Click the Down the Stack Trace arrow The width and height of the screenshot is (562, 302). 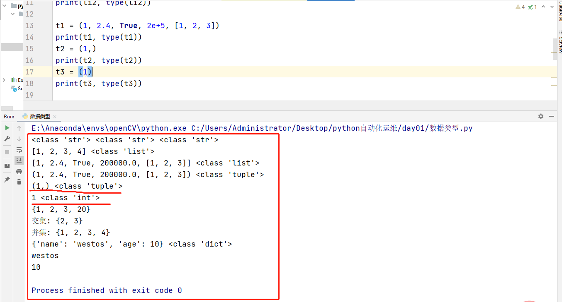tap(19, 139)
